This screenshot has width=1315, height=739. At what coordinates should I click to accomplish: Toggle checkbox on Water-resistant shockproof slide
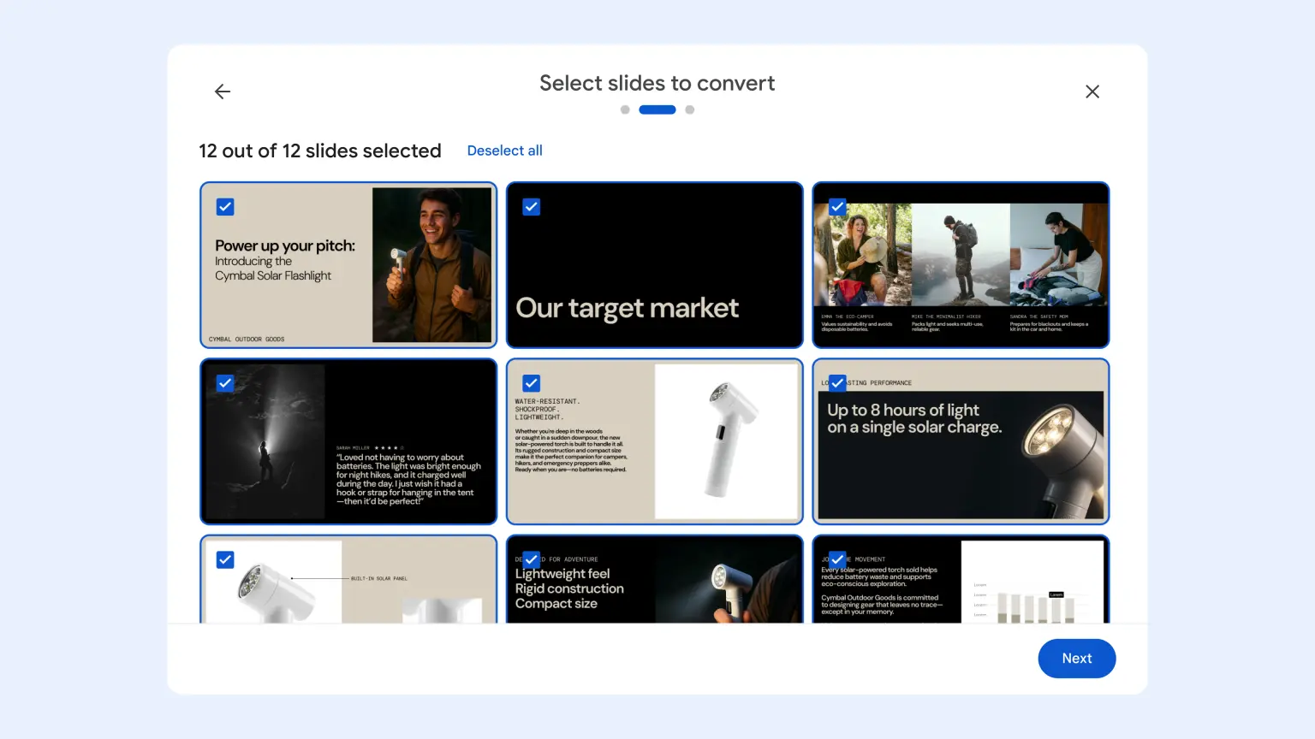point(532,383)
